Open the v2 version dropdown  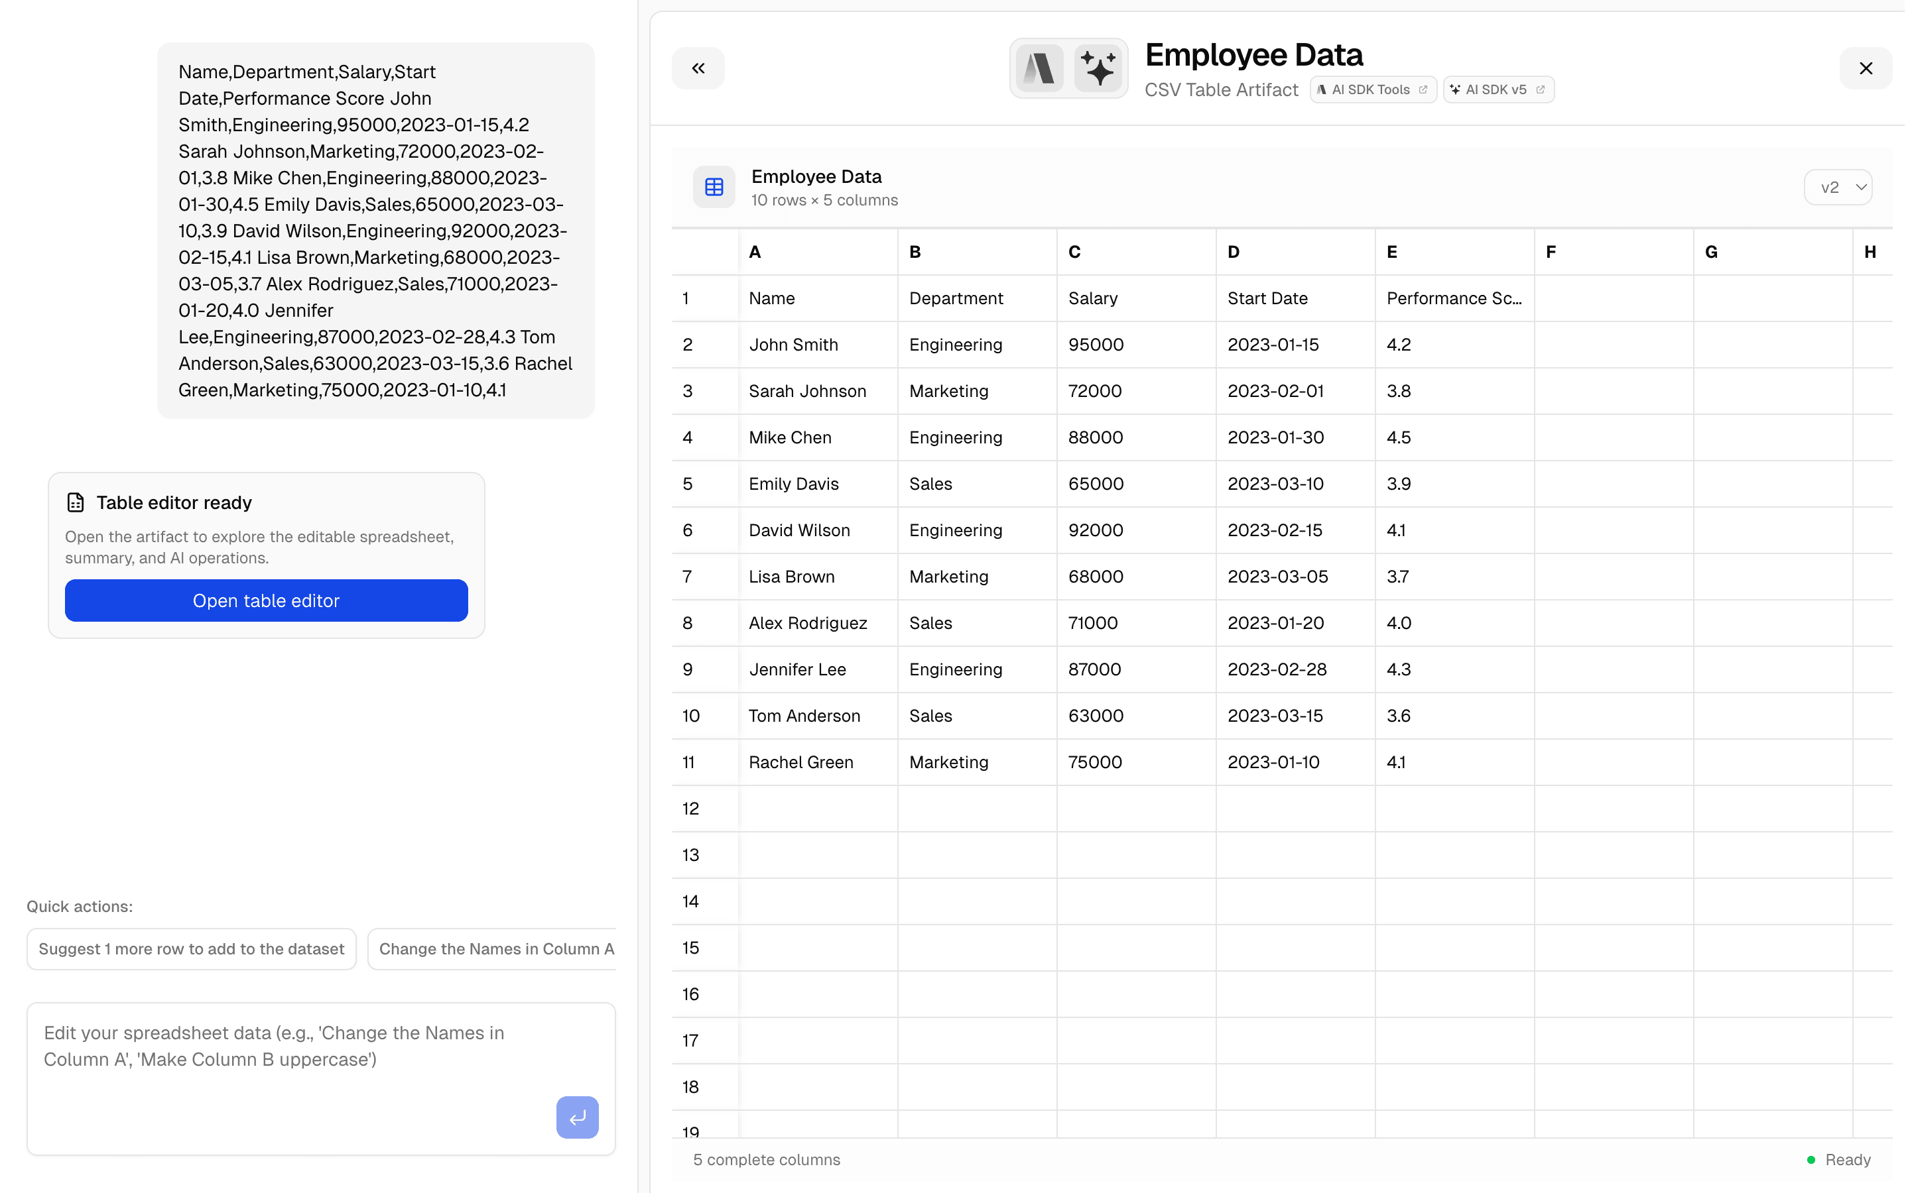[1838, 187]
